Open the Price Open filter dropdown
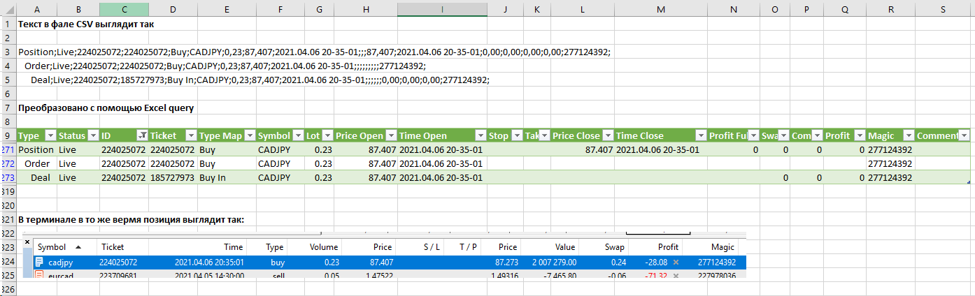 391,135
